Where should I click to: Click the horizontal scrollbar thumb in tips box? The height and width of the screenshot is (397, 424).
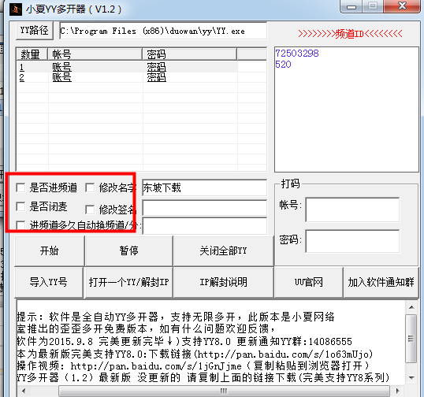(x=224, y=391)
